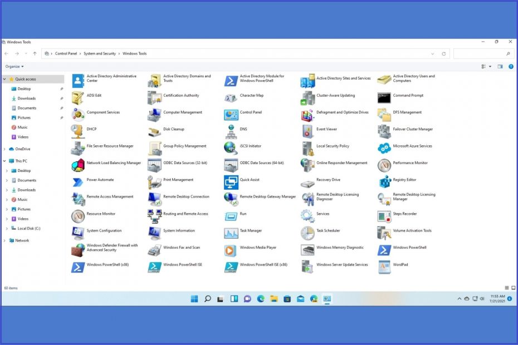Open the Registry Editor icon
This screenshot has height=345, width=518.
pos(385,180)
